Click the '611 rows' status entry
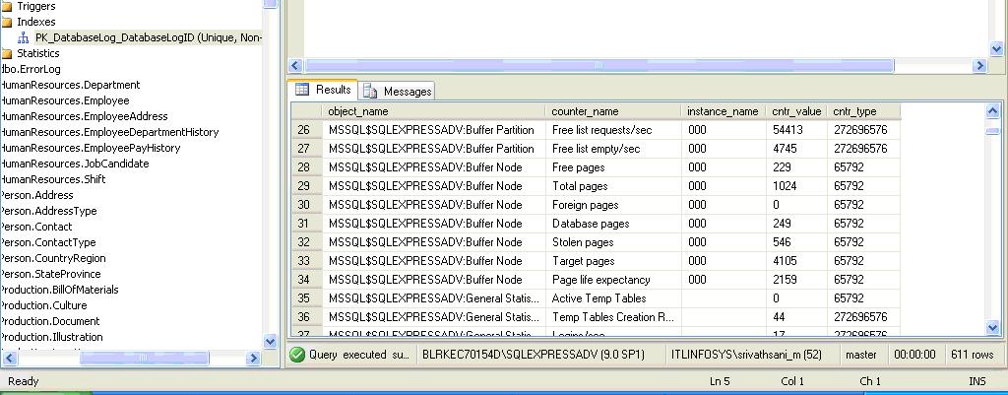 (973, 355)
